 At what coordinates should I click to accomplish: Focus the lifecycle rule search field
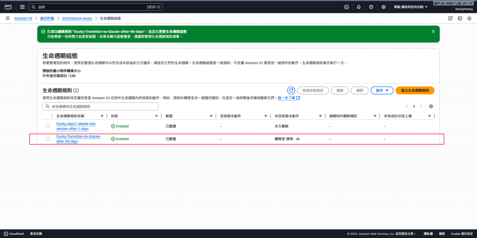click(x=101, y=106)
